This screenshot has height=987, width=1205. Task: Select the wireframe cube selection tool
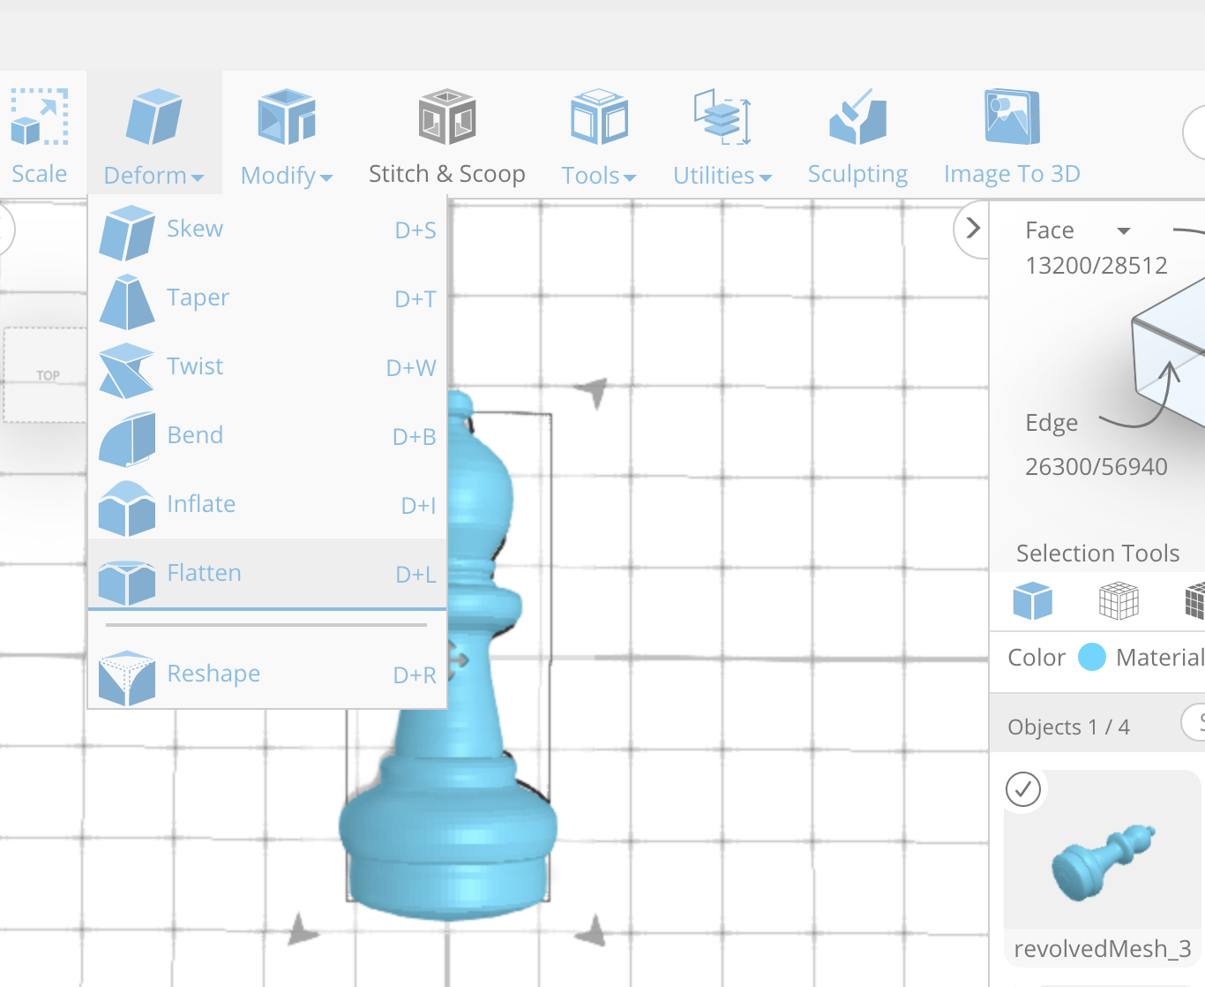pos(1119,601)
